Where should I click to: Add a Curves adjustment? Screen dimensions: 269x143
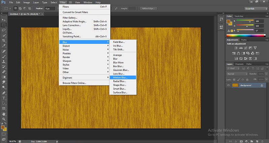246,48
